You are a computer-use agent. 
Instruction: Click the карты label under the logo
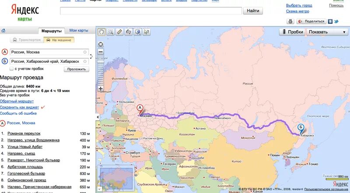[25, 19]
